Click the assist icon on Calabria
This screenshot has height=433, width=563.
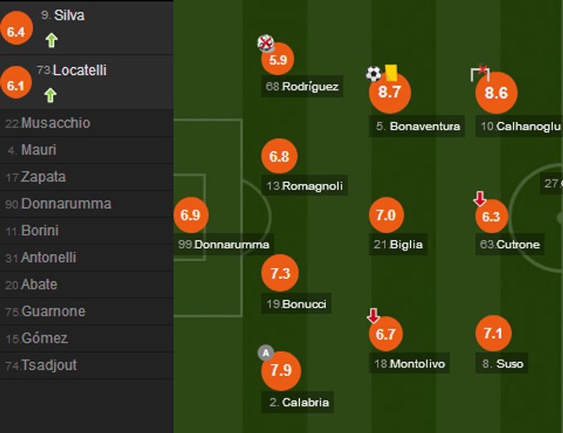265,353
